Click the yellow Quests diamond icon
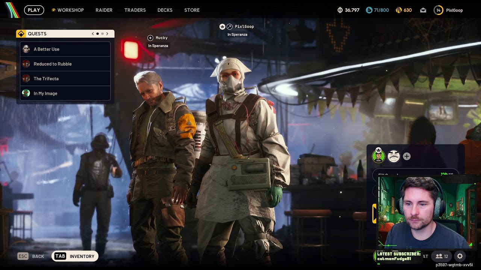The height and width of the screenshot is (270, 481). click(x=21, y=34)
